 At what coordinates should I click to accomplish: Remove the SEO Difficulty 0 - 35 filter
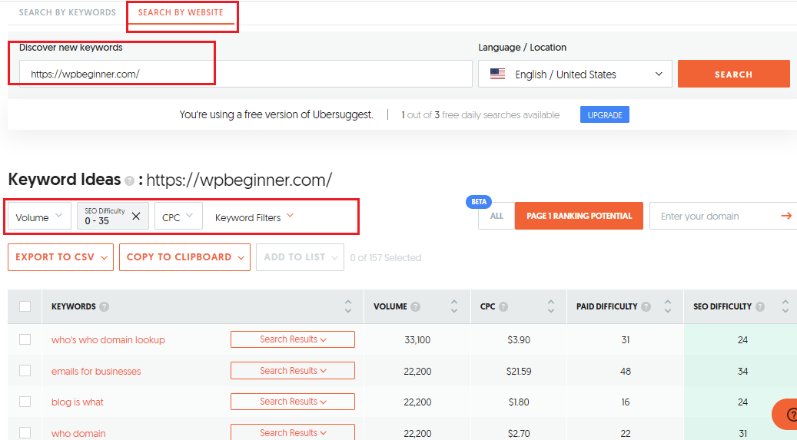136,216
